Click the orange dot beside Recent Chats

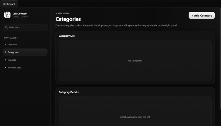tap(5, 68)
